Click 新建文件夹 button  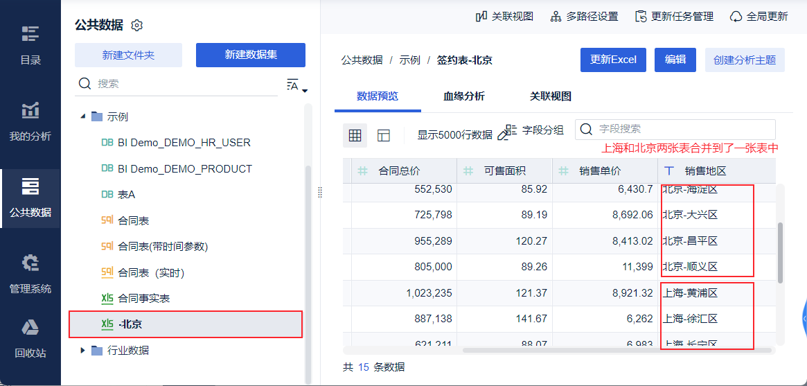(128, 55)
